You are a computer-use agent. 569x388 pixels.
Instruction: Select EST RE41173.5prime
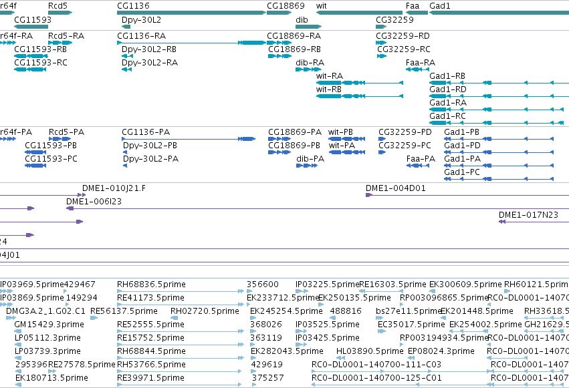tap(181, 305)
